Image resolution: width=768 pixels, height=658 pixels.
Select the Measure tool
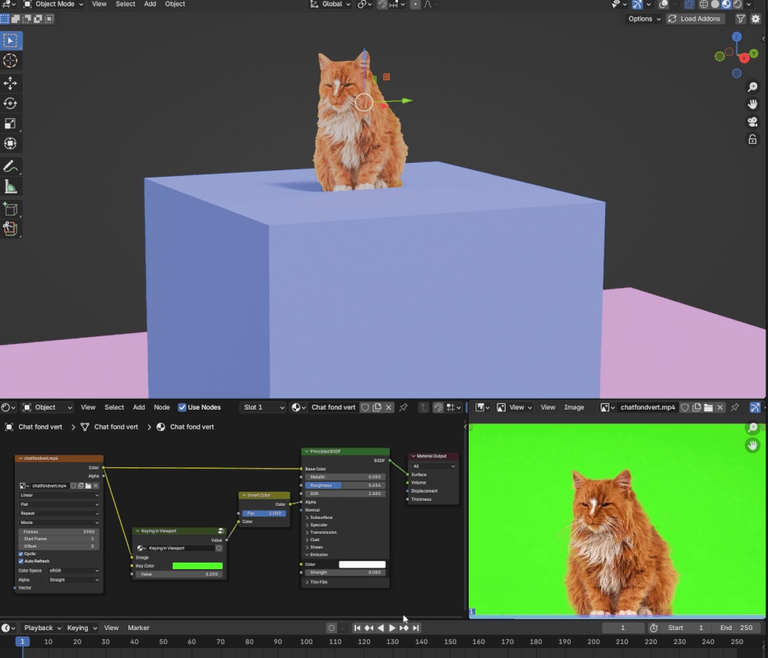click(x=11, y=187)
